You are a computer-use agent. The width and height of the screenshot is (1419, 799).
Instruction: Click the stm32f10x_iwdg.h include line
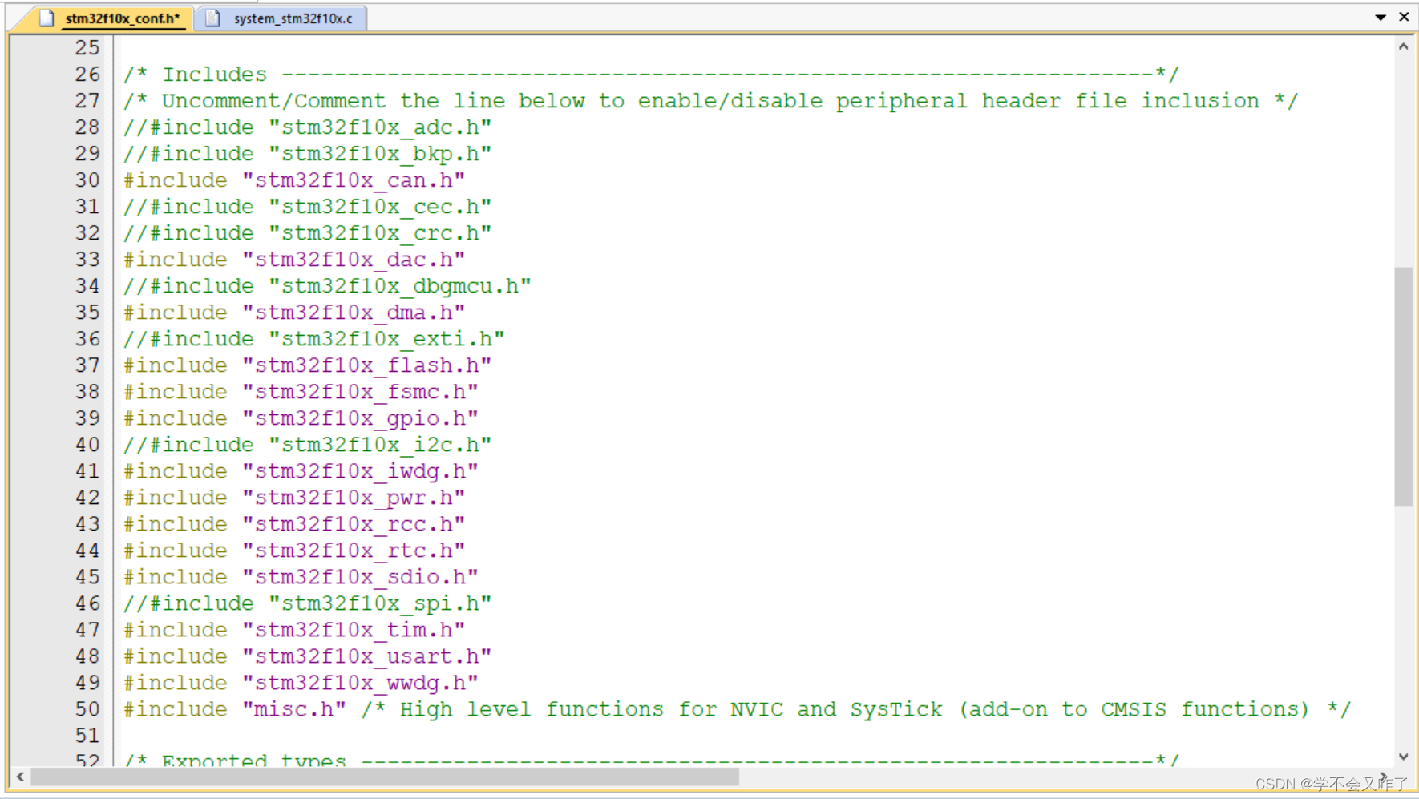(301, 471)
